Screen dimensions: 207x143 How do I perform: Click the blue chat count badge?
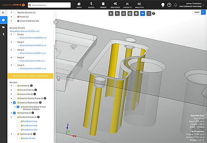pyautogui.click(x=203, y=12)
